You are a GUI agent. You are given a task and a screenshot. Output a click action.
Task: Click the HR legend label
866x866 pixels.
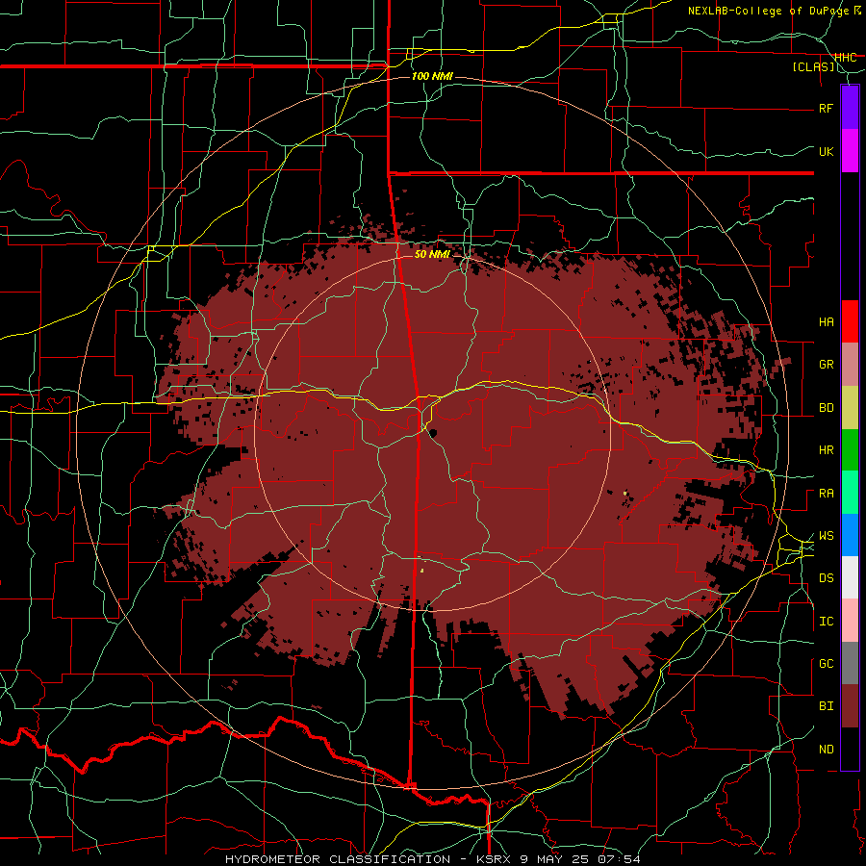[826, 450]
